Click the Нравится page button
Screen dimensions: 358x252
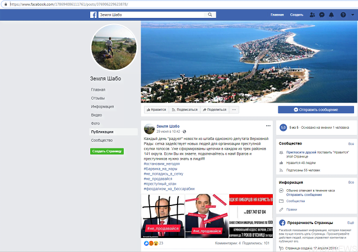pos(156,110)
